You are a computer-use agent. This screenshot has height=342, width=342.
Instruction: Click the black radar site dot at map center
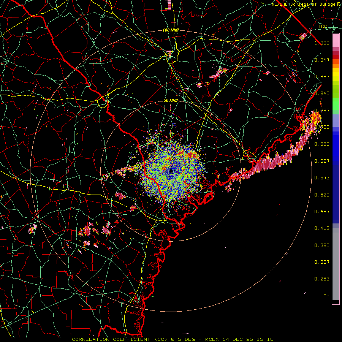(171, 171)
